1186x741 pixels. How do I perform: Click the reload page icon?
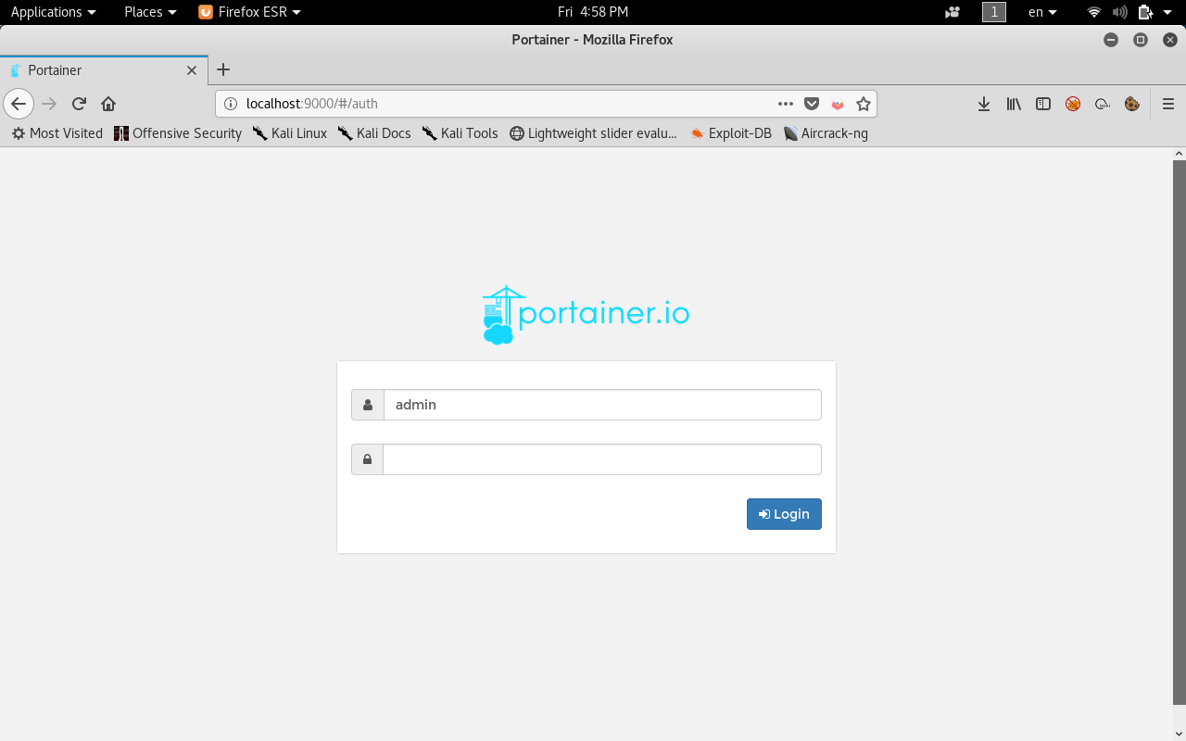(79, 104)
